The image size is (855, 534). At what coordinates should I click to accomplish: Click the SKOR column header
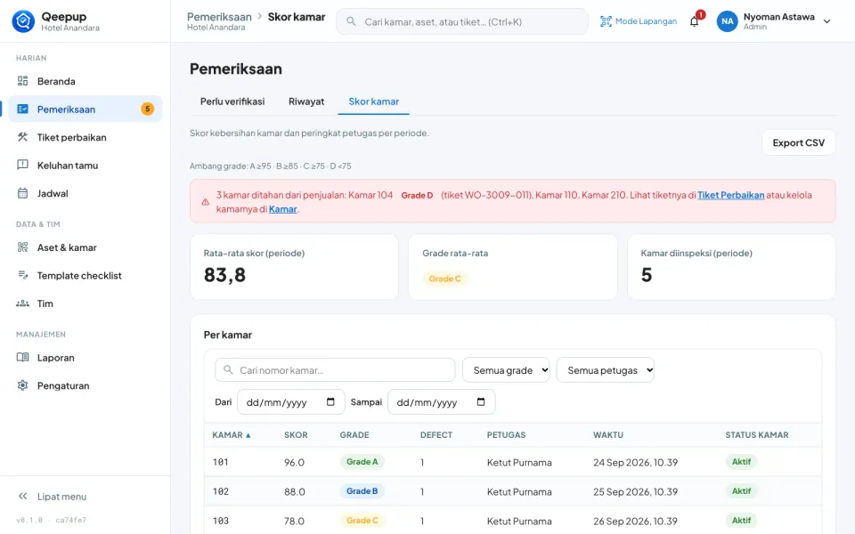pyautogui.click(x=296, y=435)
